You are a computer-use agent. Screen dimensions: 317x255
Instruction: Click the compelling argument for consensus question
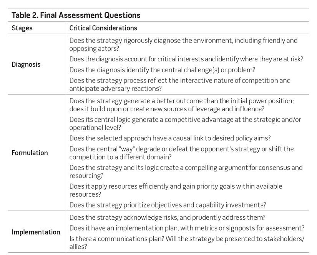tap(186, 171)
